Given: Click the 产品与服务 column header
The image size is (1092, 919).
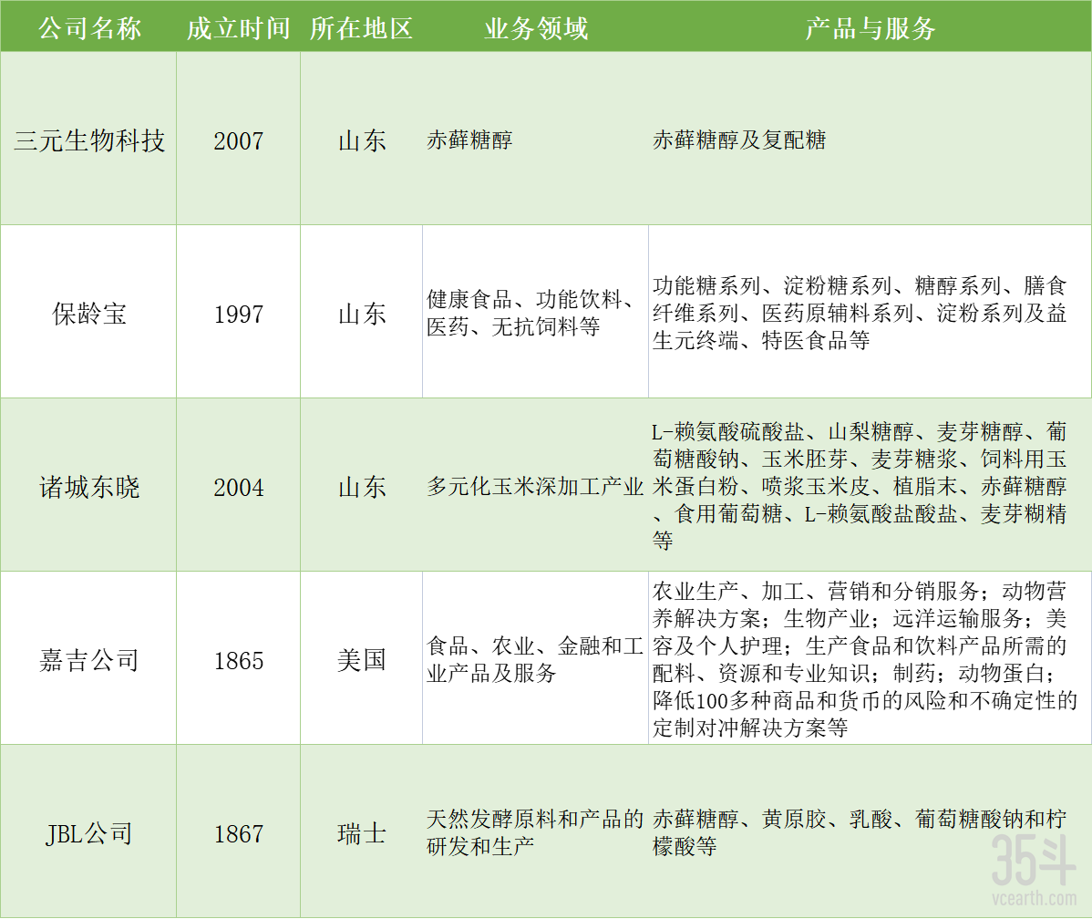Looking at the screenshot, I should (870, 28).
